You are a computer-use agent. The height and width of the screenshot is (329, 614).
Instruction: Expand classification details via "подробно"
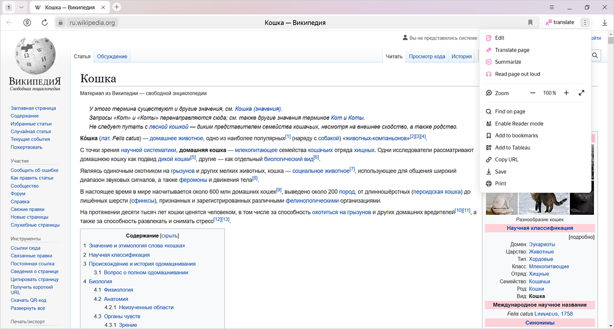coord(582,237)
